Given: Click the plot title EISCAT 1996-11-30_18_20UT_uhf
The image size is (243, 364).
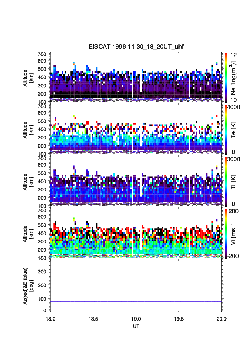Looking at the screenshot, I should [136, 47].
